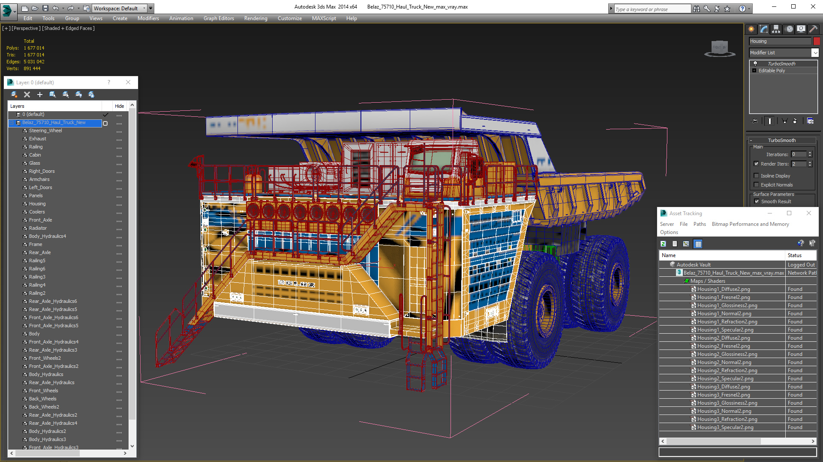Click the Open File folder icon
This screenshot has height=462, width=823.
point(35,8)
